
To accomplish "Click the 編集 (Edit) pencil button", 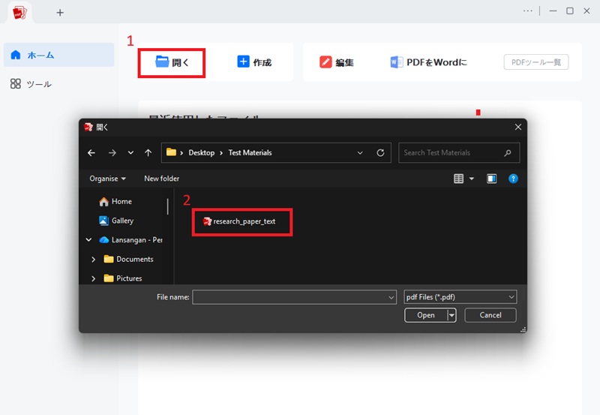I will pyautogui.click(x=336, y=62).
